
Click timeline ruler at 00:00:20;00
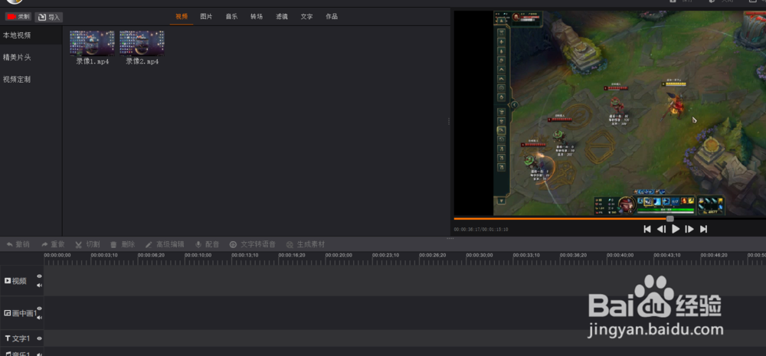(x=339, y=256)
